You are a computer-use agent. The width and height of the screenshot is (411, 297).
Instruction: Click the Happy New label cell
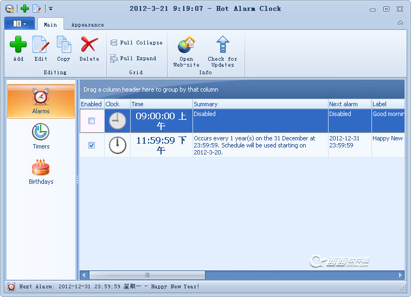388,145
